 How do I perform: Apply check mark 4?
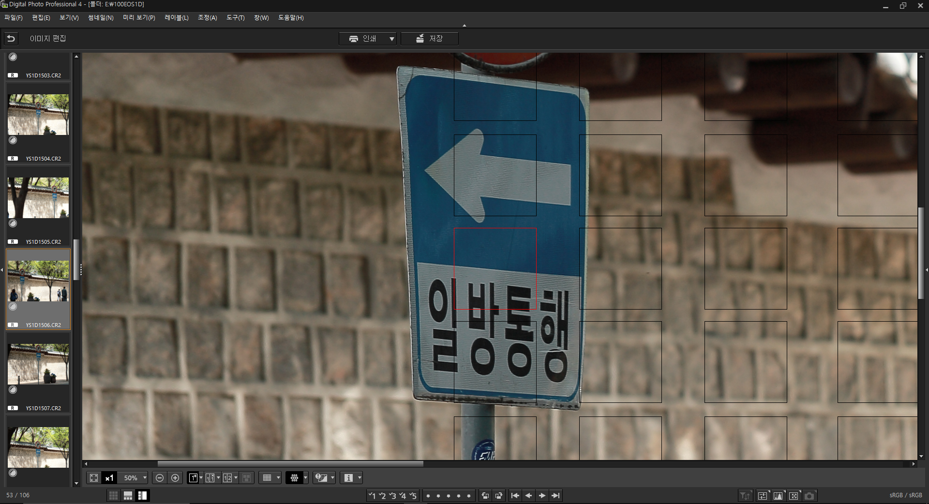(x=403, y=495)
